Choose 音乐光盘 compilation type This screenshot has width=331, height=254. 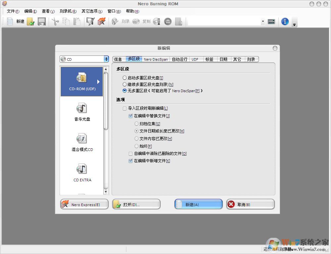[x=81, y=111]
